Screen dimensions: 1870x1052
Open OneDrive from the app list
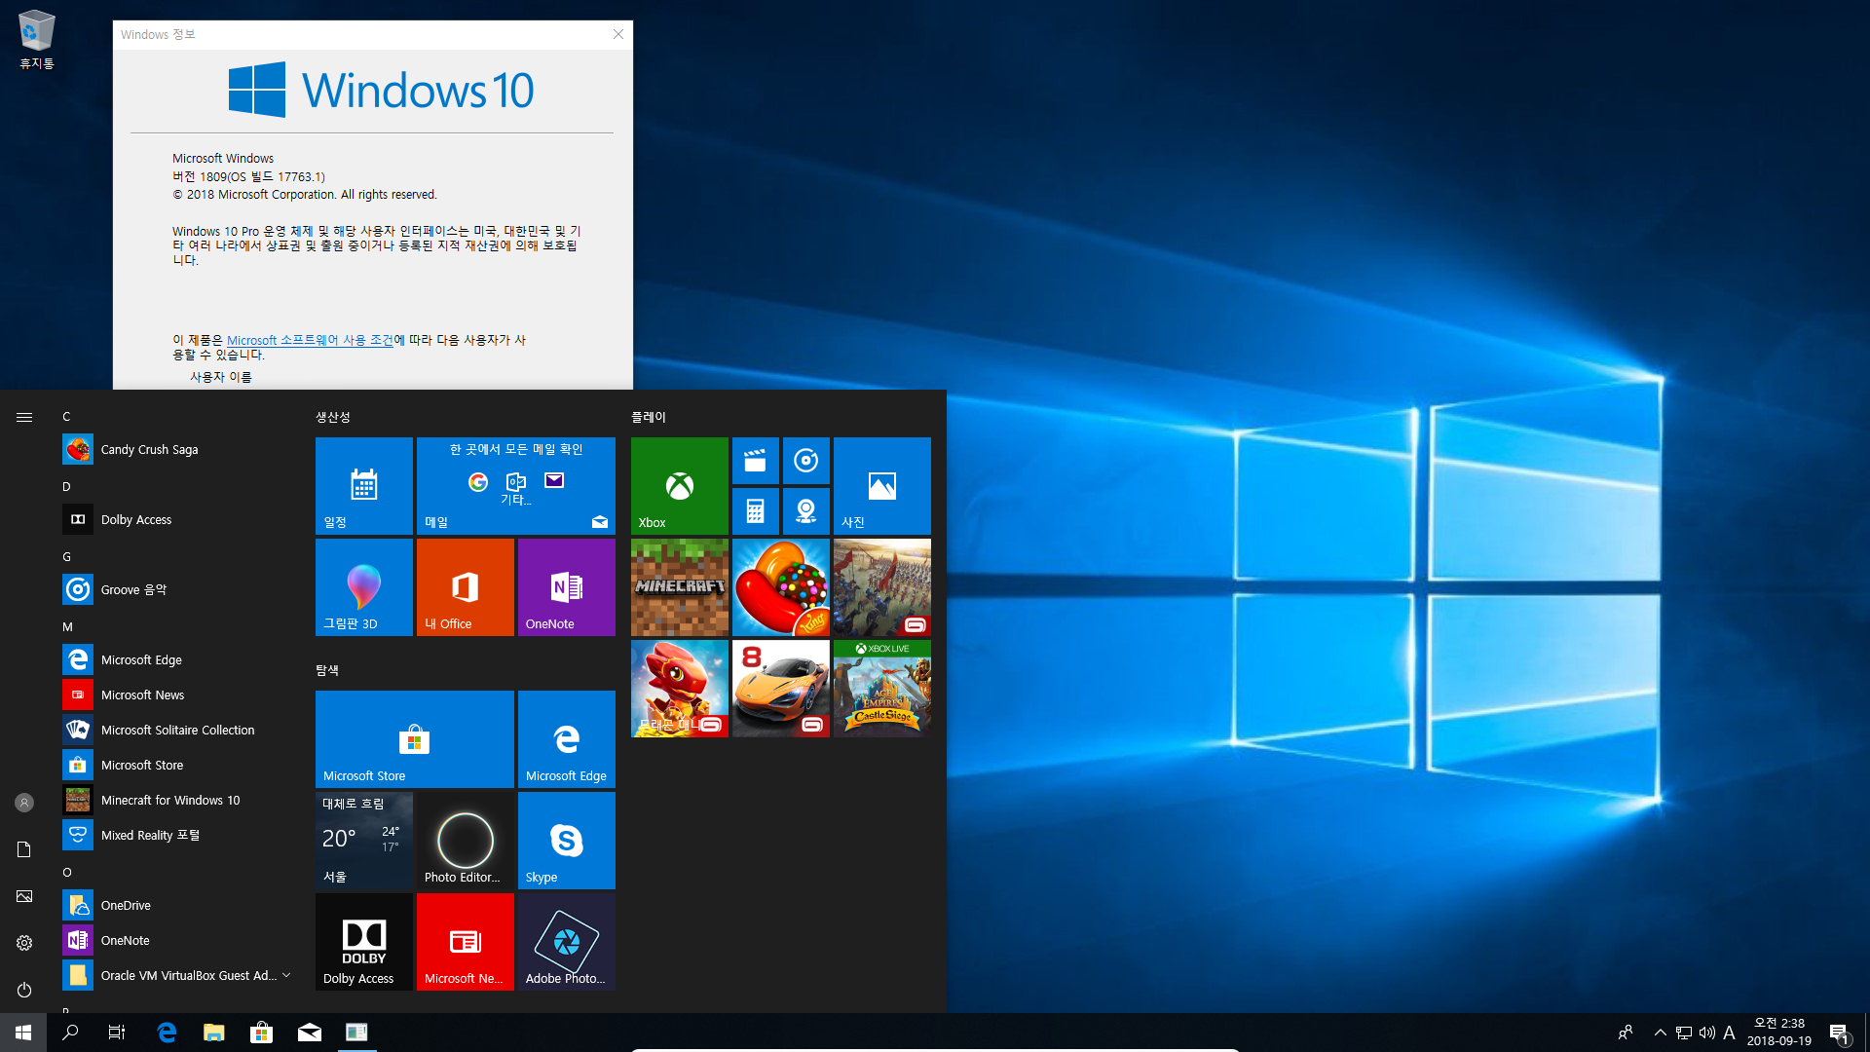click(175, 905)
